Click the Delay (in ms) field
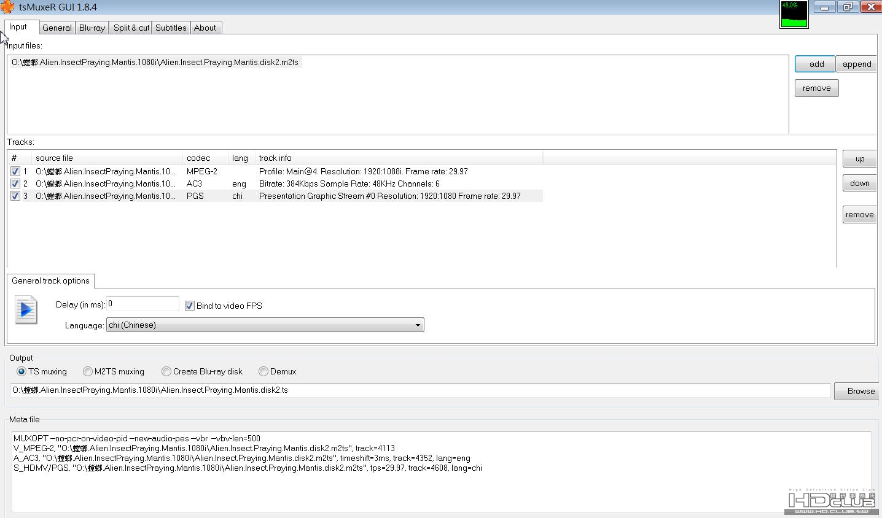 142,304
